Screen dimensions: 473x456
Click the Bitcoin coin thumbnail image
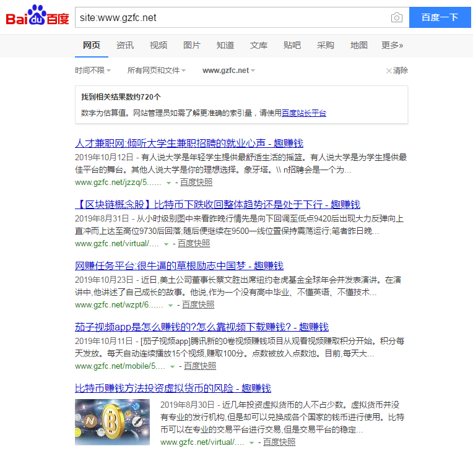click(112, 422)
